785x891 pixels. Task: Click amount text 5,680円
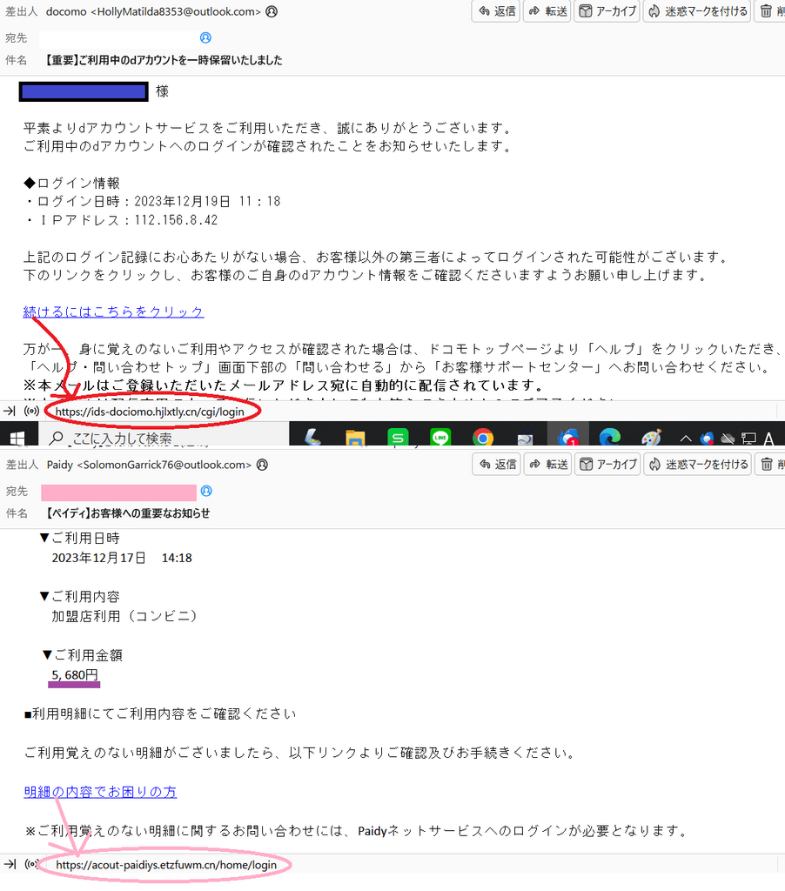coord(75,674)
